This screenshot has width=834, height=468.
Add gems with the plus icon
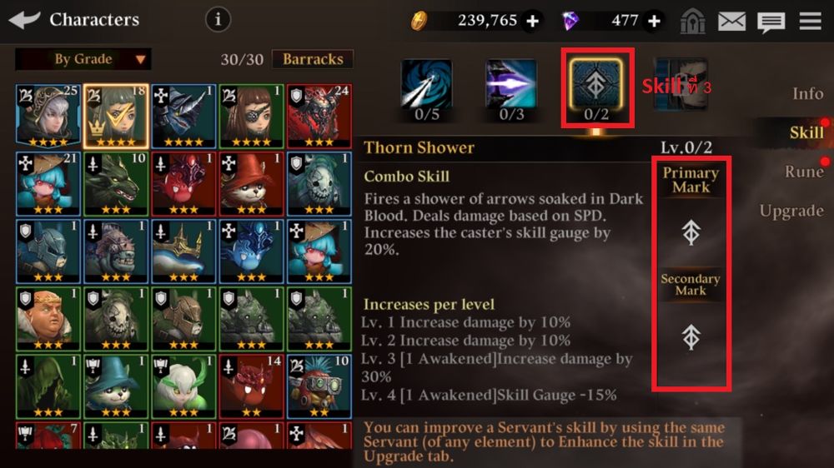654,21
